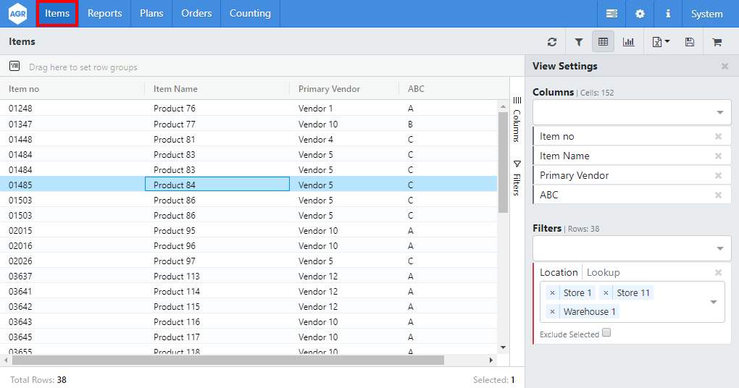Open the shopping cart icon
The height and width of the screenshot is (388, 739).
click(x=717, y=42)
